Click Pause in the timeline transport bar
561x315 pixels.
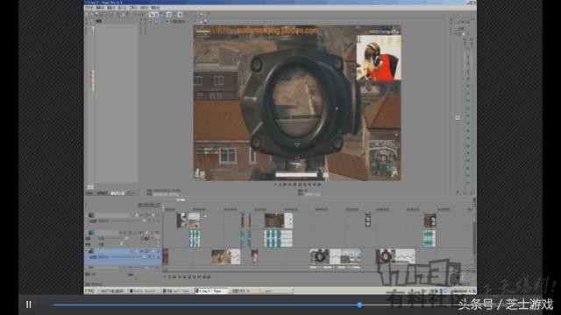point(185,276)
